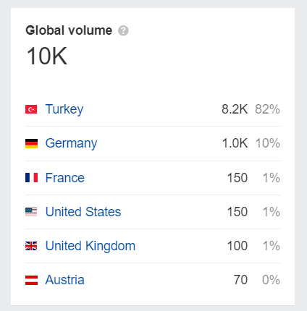This screenshot has height=311, width=307.
Task: Click Turkey's 82% share value
Action: tap(267, 109)
